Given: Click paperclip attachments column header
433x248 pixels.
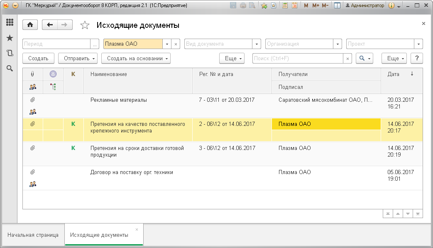Looking at the screenshot, I should tap(32, 74).
